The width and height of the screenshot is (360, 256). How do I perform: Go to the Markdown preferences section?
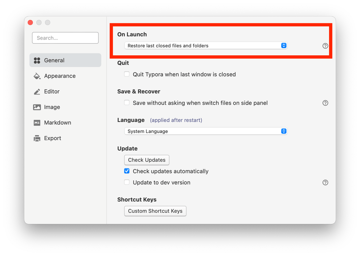point(57,123)
